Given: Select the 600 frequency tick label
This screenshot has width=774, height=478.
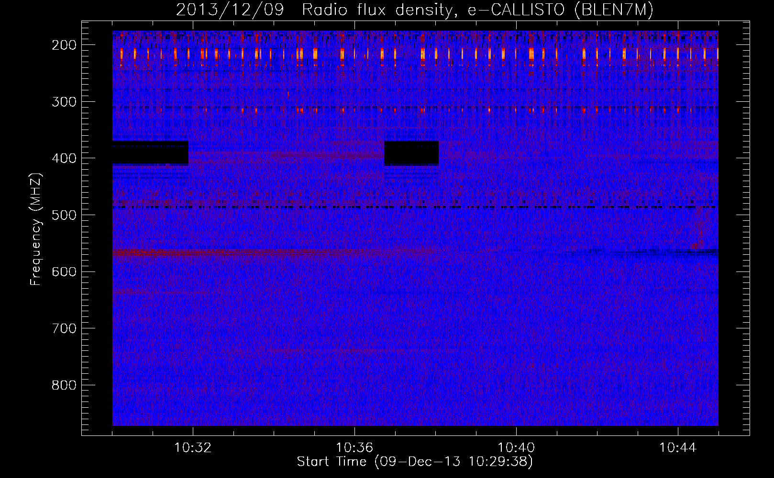Looking at the screenshot, I should click(x=64, y=272).
